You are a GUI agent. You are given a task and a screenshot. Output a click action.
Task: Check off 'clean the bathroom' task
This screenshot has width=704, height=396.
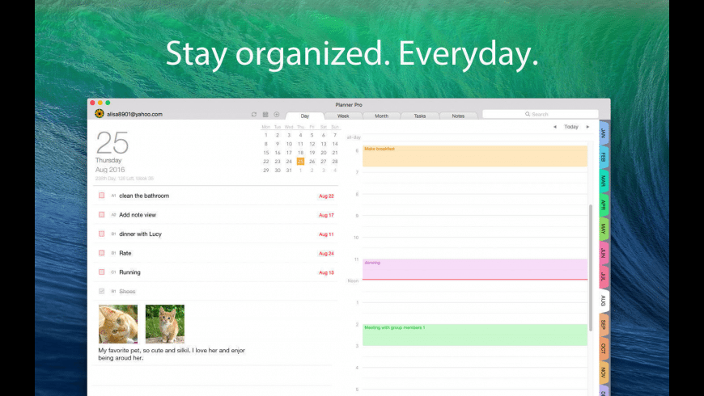click(101, 196)
